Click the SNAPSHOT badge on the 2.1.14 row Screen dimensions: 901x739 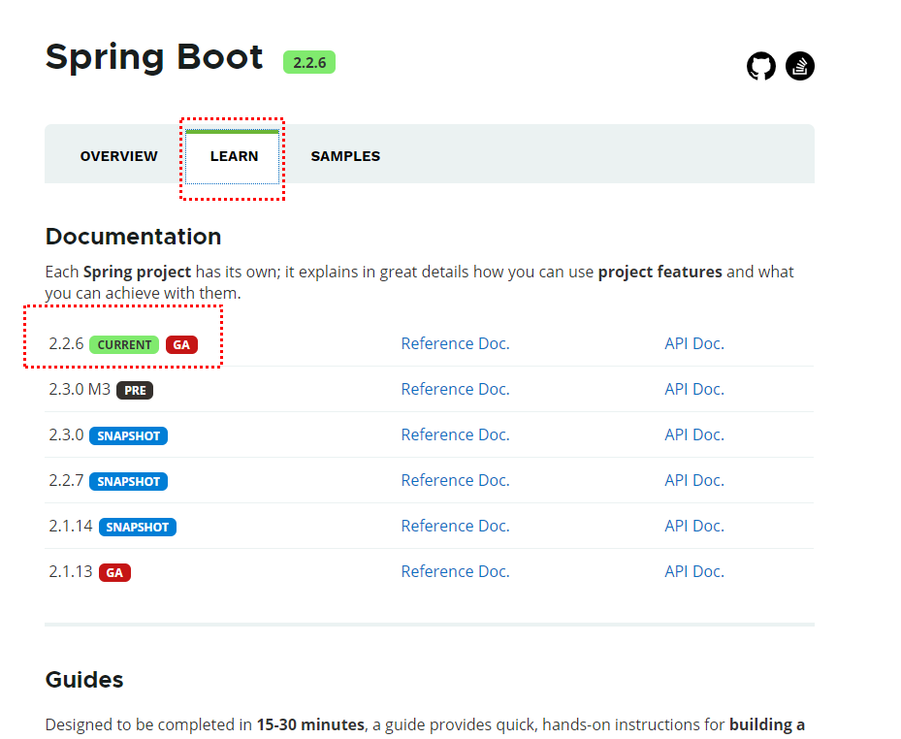point(138,527)
